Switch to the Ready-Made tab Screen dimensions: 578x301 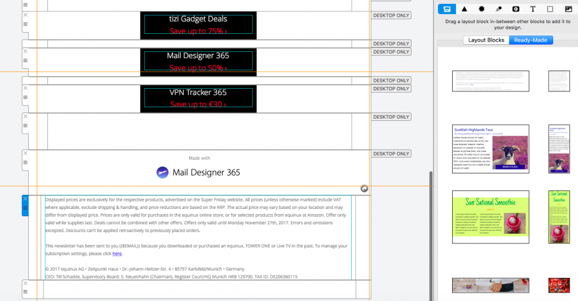pos(531,40)
